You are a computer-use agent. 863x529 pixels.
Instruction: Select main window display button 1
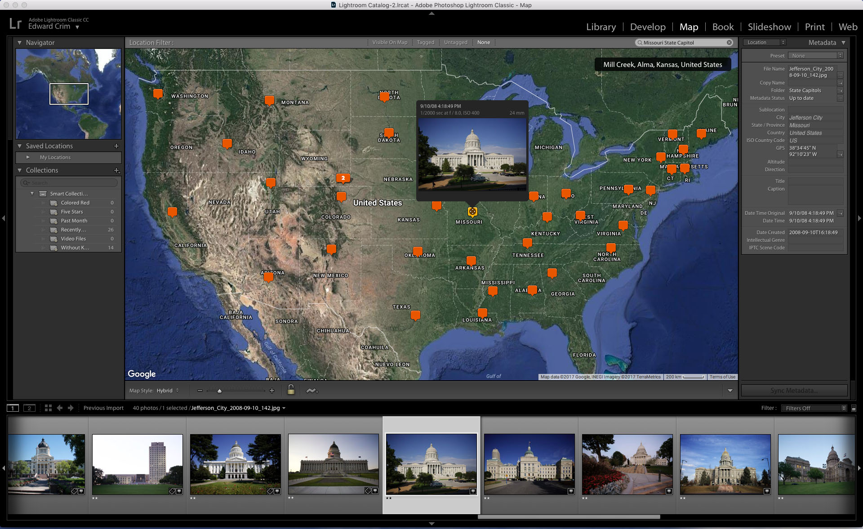point(13,408)
